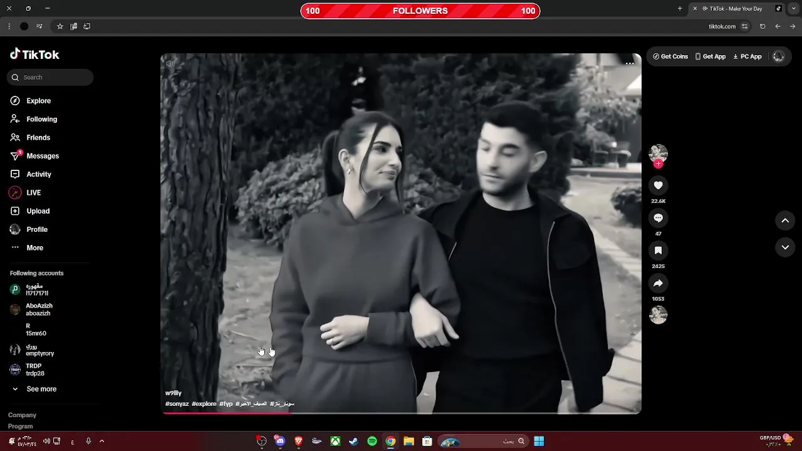802x451 pixels.
Task: Bookmark the video to favorites
Action: [658, 251]
